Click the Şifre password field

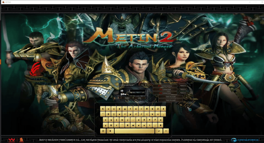tap(137, 94)
